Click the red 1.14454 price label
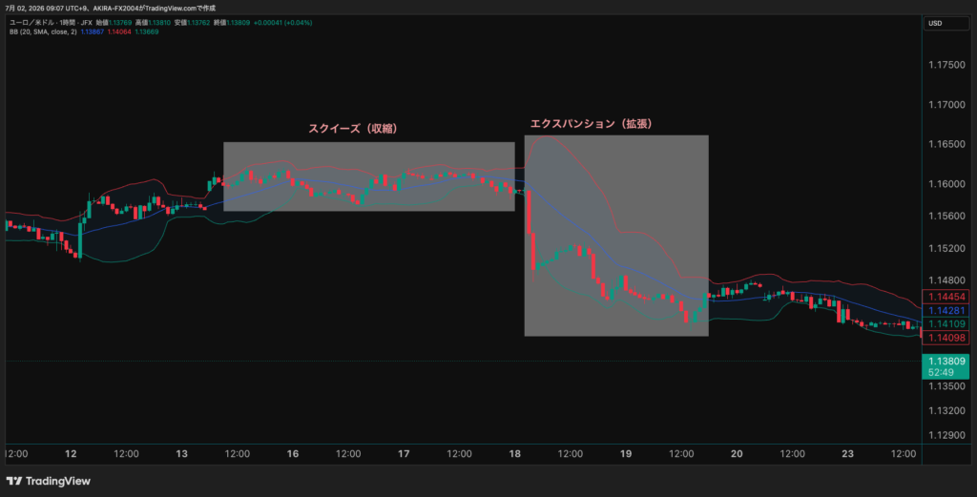The image size is (977, 497). click(x=946, y=297)
